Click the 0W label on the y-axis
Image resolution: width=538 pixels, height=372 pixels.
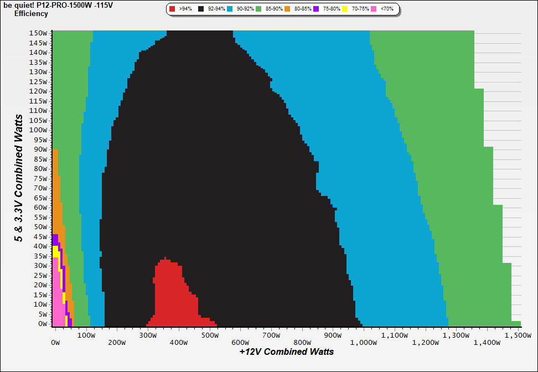42,323
